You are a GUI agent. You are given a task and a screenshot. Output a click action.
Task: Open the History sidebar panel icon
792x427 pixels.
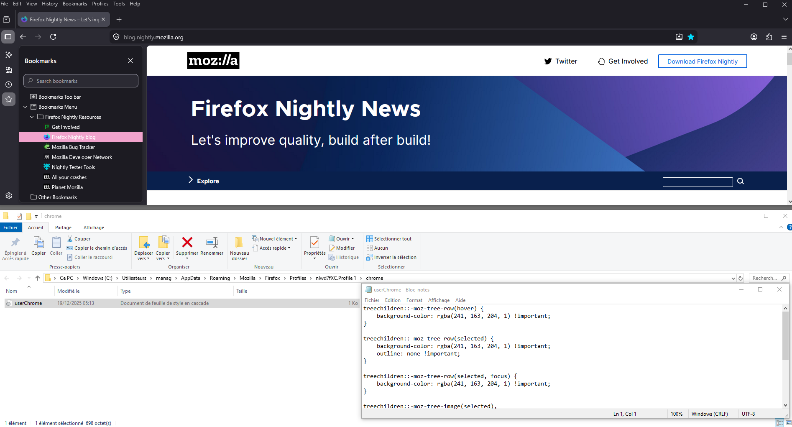pyautogui.click(x=8, y=84)
